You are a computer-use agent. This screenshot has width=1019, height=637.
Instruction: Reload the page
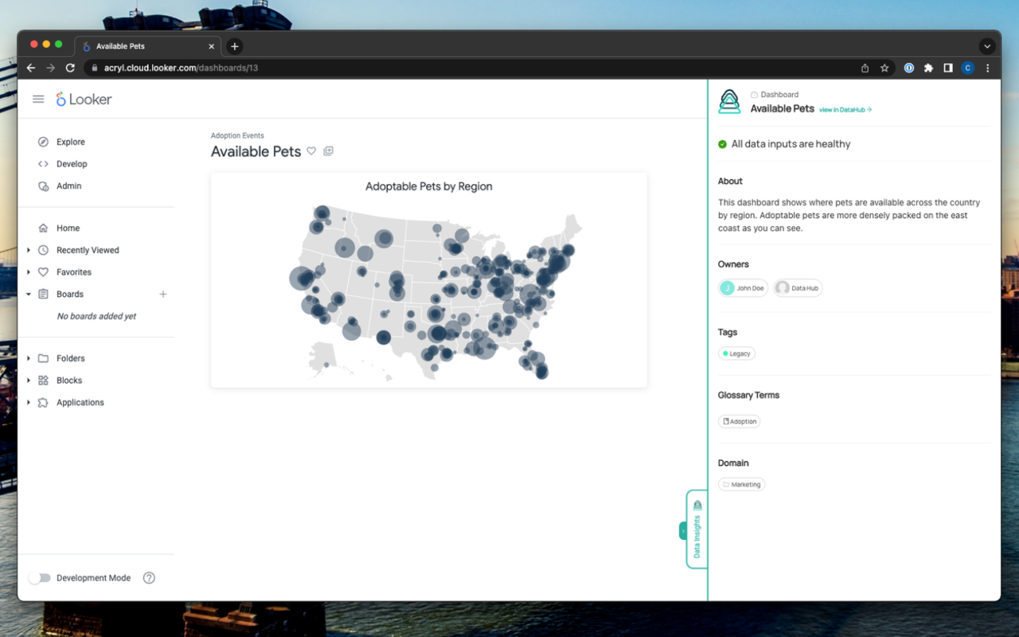[70, 68]
